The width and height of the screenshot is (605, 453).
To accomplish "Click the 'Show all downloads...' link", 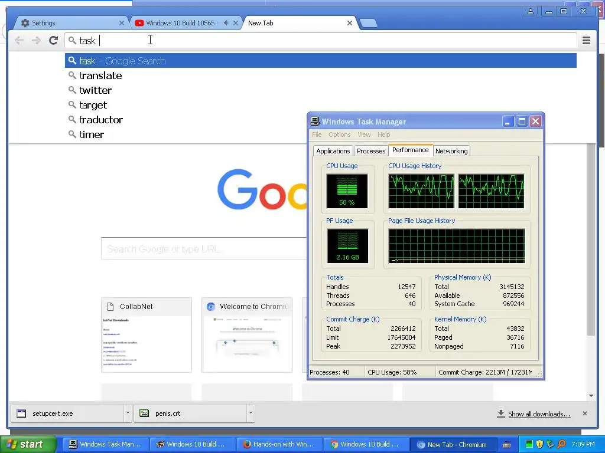I will click(x=539, y=414).
